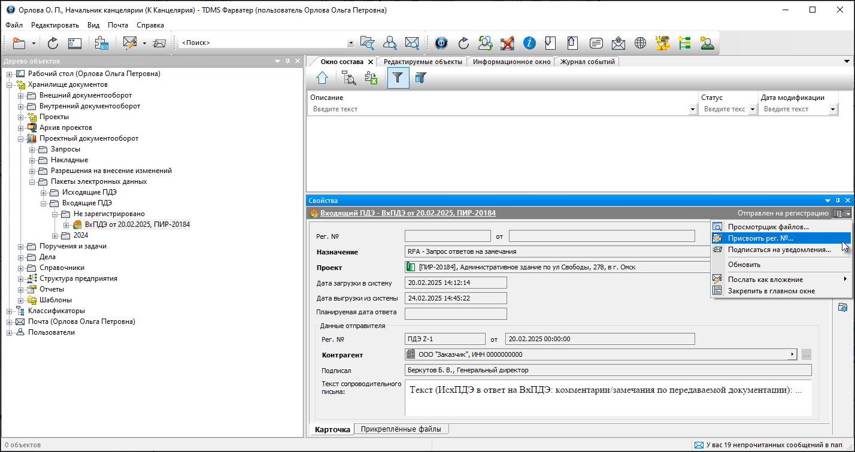Click the create new object toolbar icon
This screenshot has width=855, height=452.
(x=19, y=43)
